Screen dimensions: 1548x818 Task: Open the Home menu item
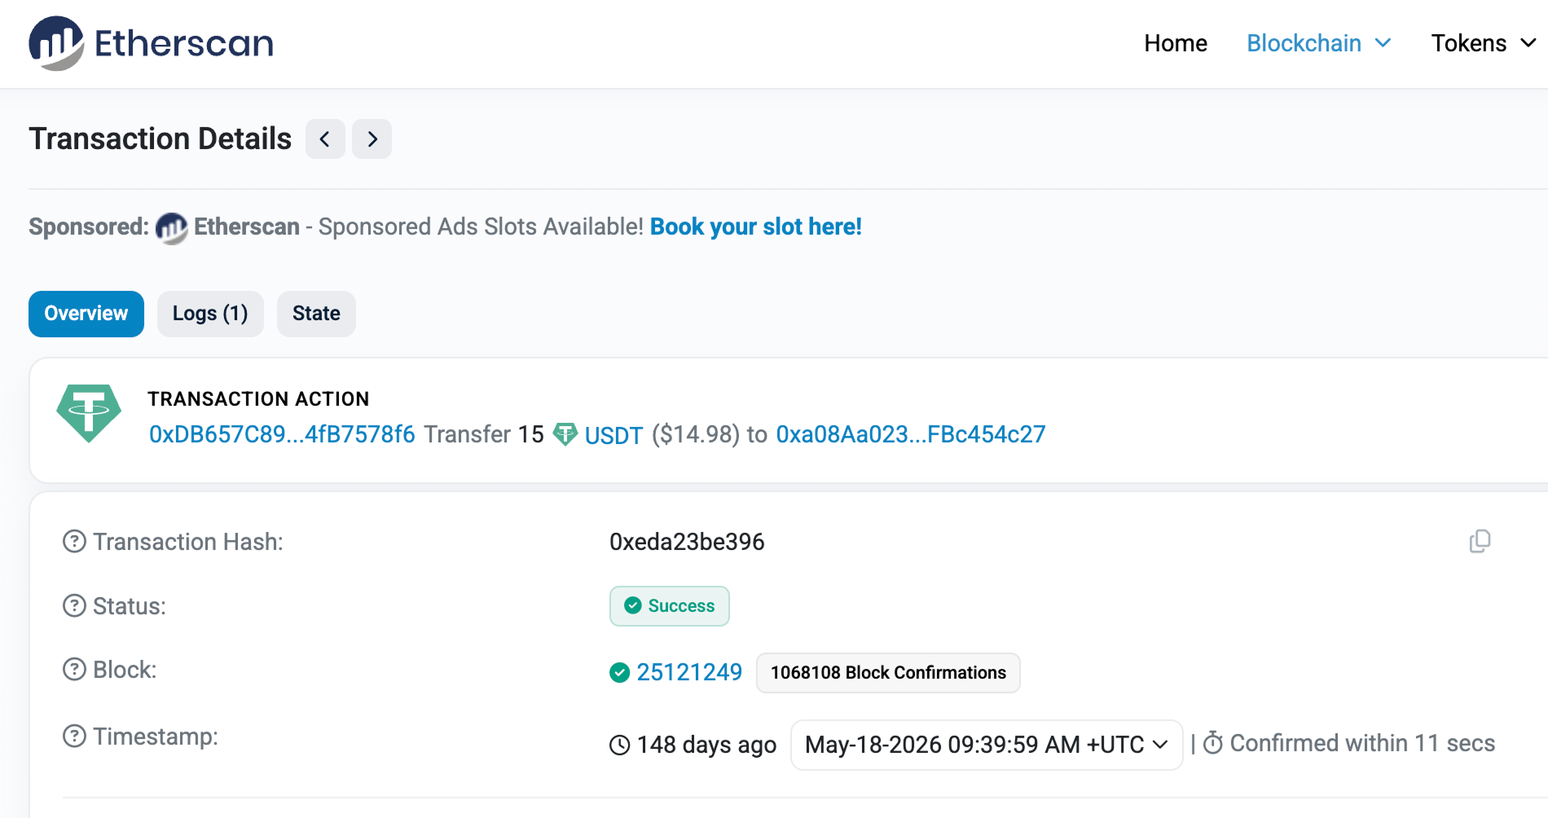click(1176, 43)
